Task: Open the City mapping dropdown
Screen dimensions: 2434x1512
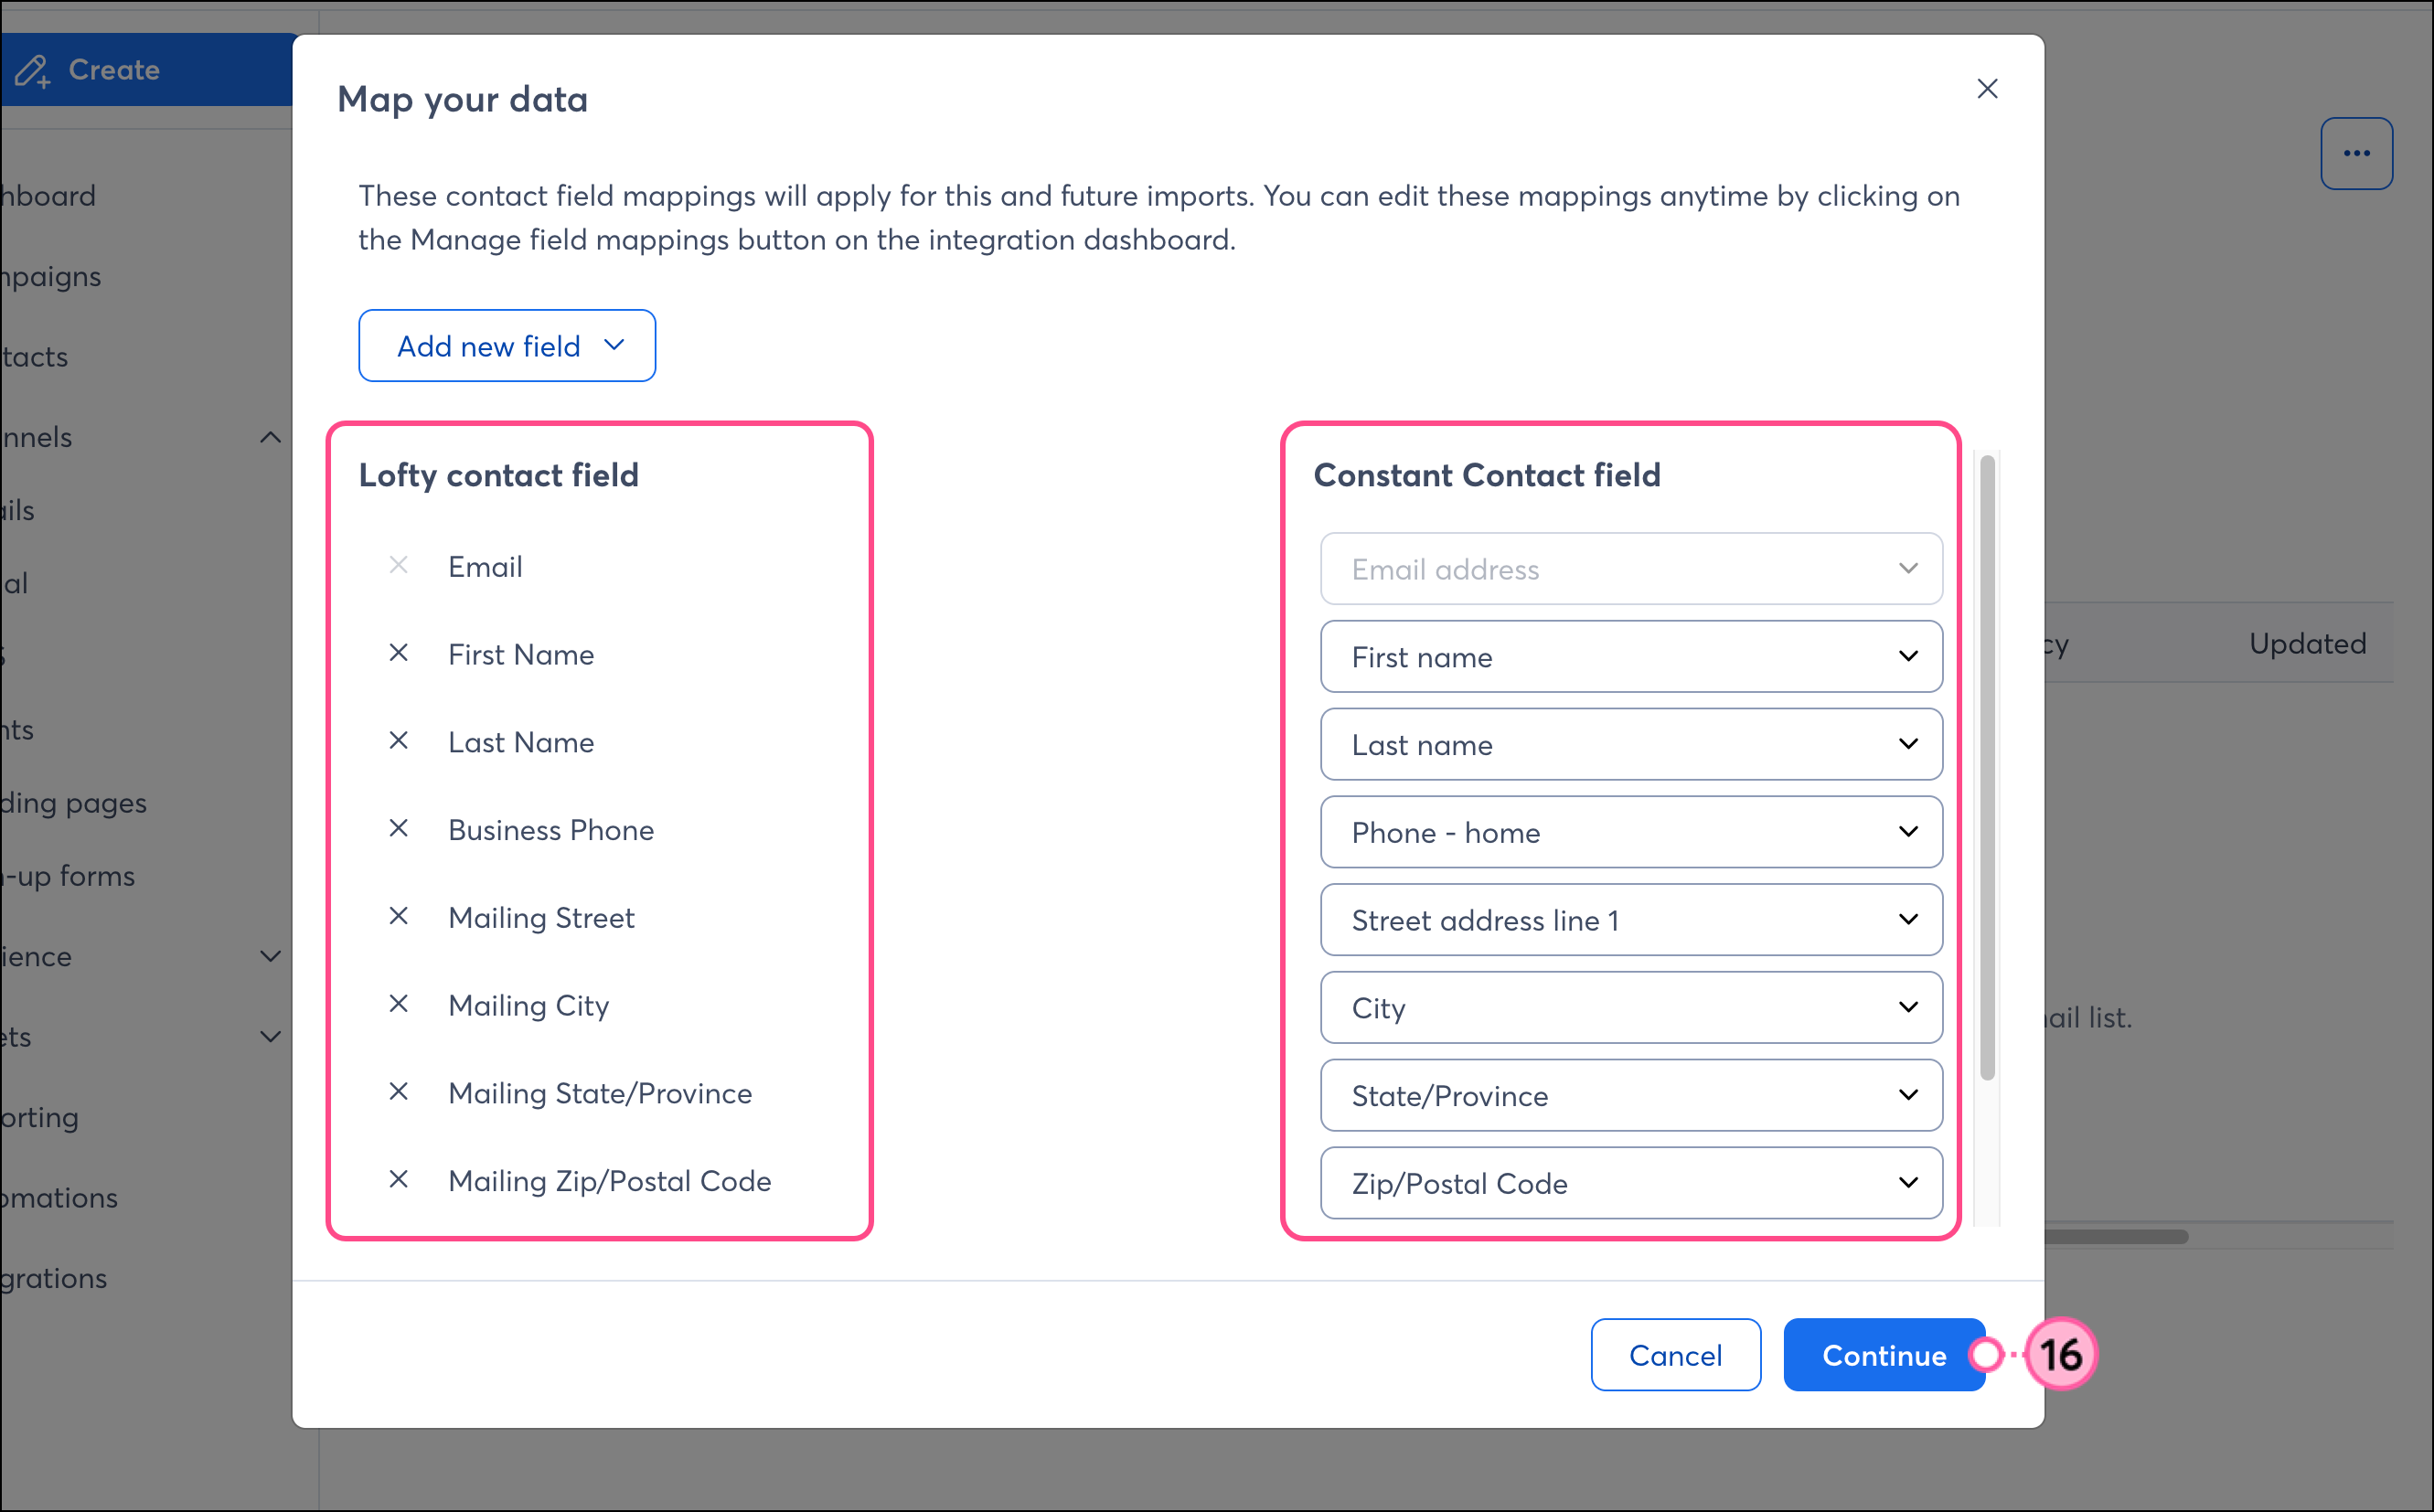Action: point(1630,1008)
